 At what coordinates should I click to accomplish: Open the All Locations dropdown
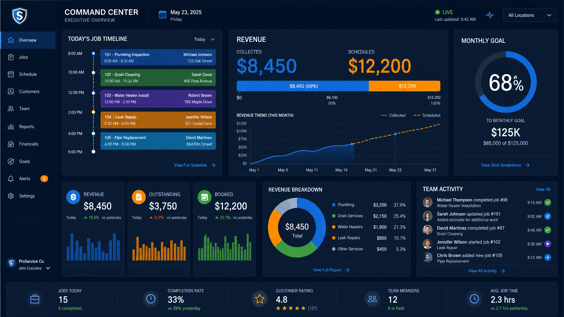coord(530,15)
